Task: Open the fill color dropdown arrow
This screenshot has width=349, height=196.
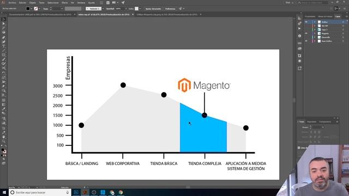Action: pyautogui.click(x=32, y=9)
